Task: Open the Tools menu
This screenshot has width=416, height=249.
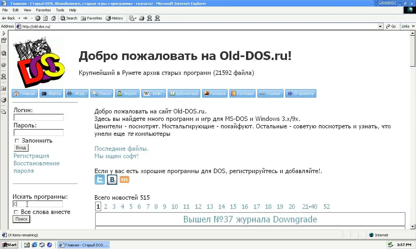Action: tap(60, 10)
